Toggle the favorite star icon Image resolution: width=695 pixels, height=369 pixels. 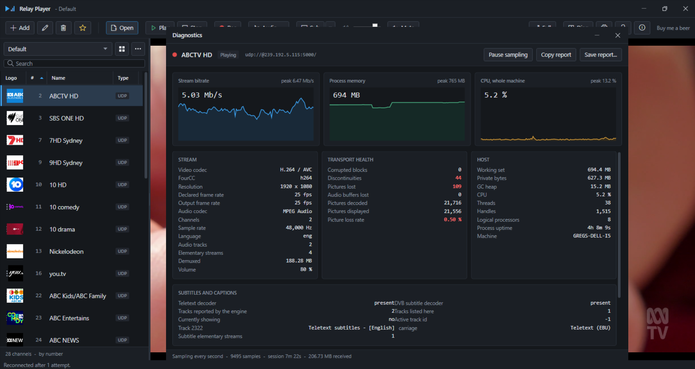point(83,28)
